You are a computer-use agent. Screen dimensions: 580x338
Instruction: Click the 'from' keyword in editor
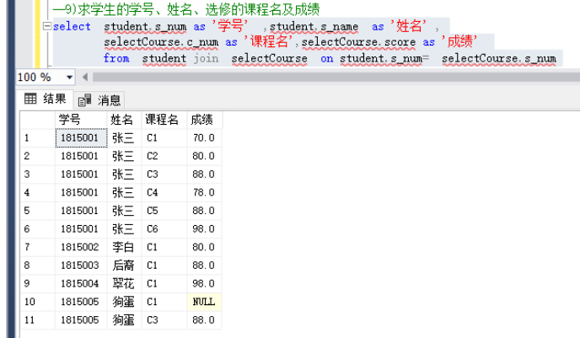pyautogui.click(x=116, y=58)
